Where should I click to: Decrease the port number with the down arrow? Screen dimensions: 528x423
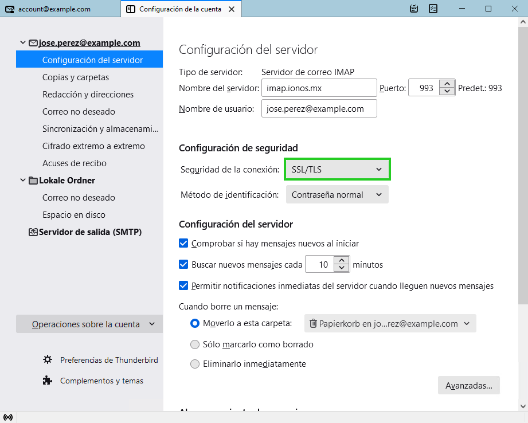click(447, 91)
